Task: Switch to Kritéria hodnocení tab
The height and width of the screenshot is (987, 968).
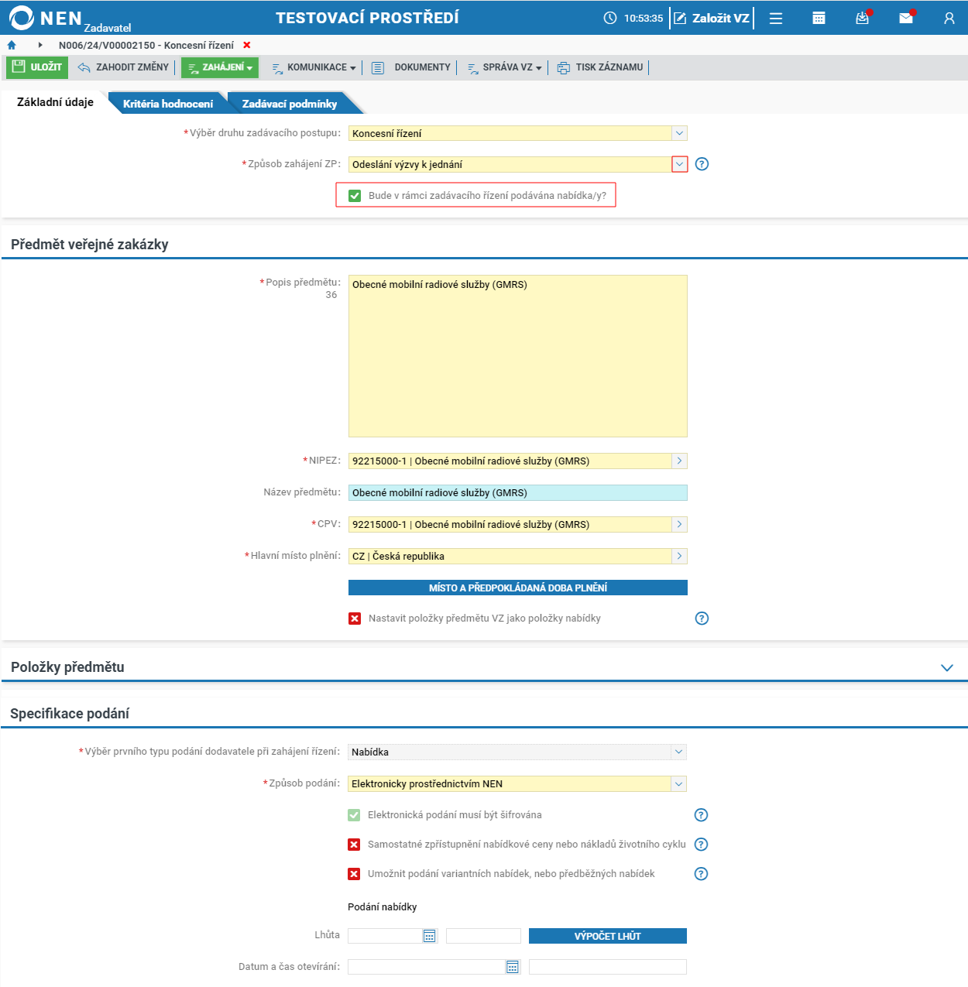Action: [x=168, y=104]
